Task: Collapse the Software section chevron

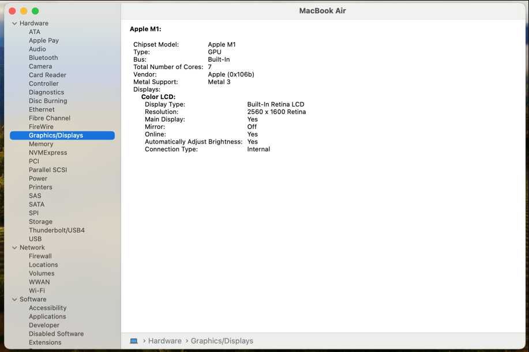Action: pyautogui.click(x=14, y=300)
